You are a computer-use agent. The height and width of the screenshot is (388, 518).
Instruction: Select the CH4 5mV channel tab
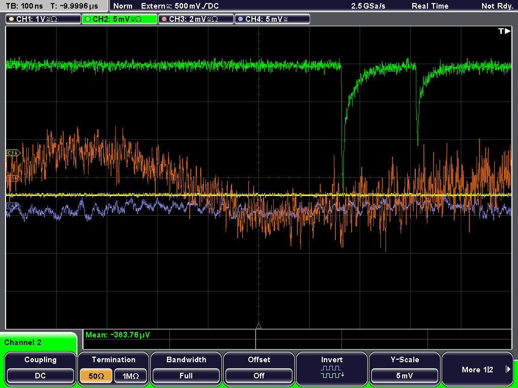(272, 19)
